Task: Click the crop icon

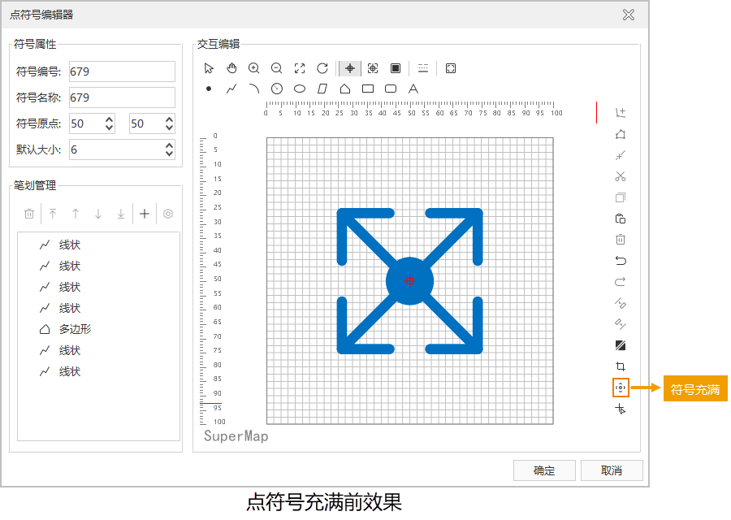Action: tap(620, 366)
